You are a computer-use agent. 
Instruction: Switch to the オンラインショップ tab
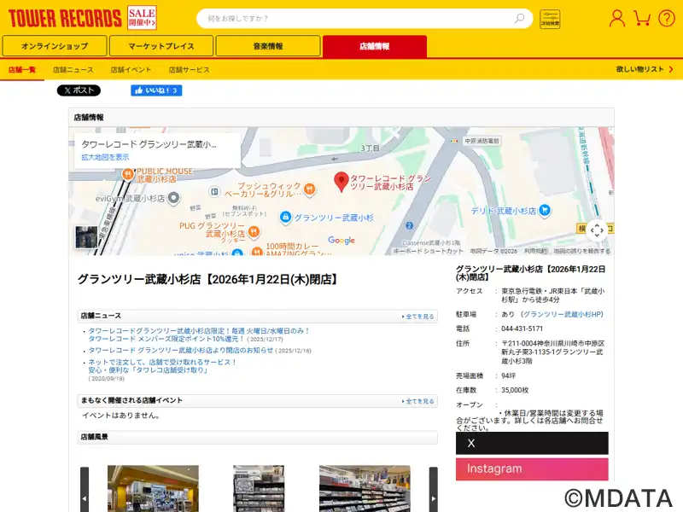[x=55, y=46]
